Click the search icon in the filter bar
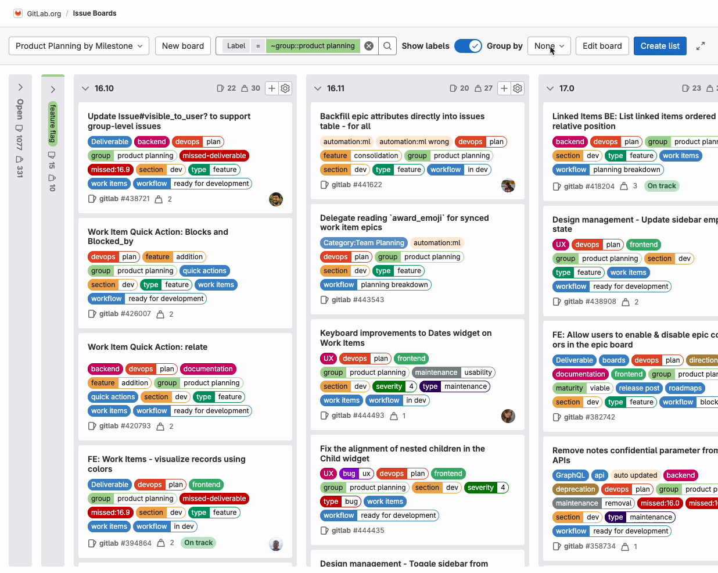The image size is (718, 573). (387, 45)
